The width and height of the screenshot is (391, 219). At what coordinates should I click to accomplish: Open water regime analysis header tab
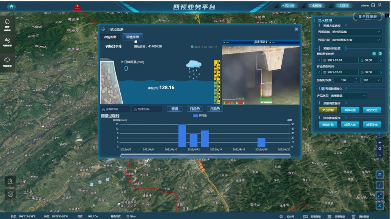[288, 5]
